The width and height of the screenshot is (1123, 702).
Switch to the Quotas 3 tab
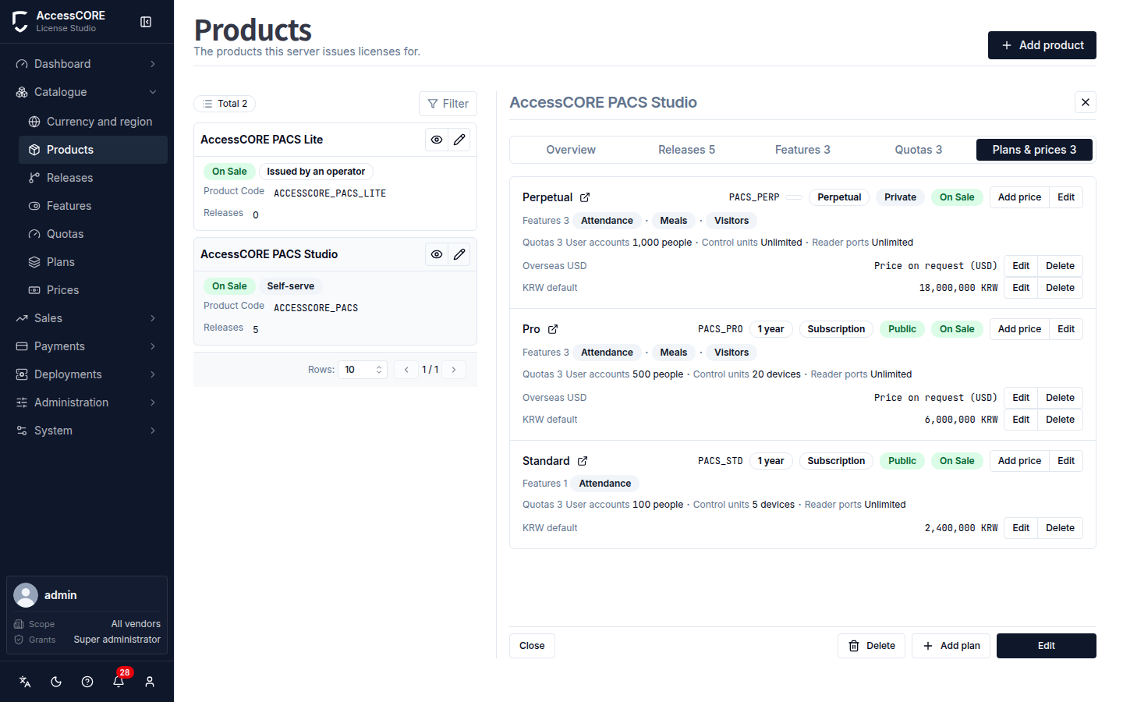(x=918, y=150)
